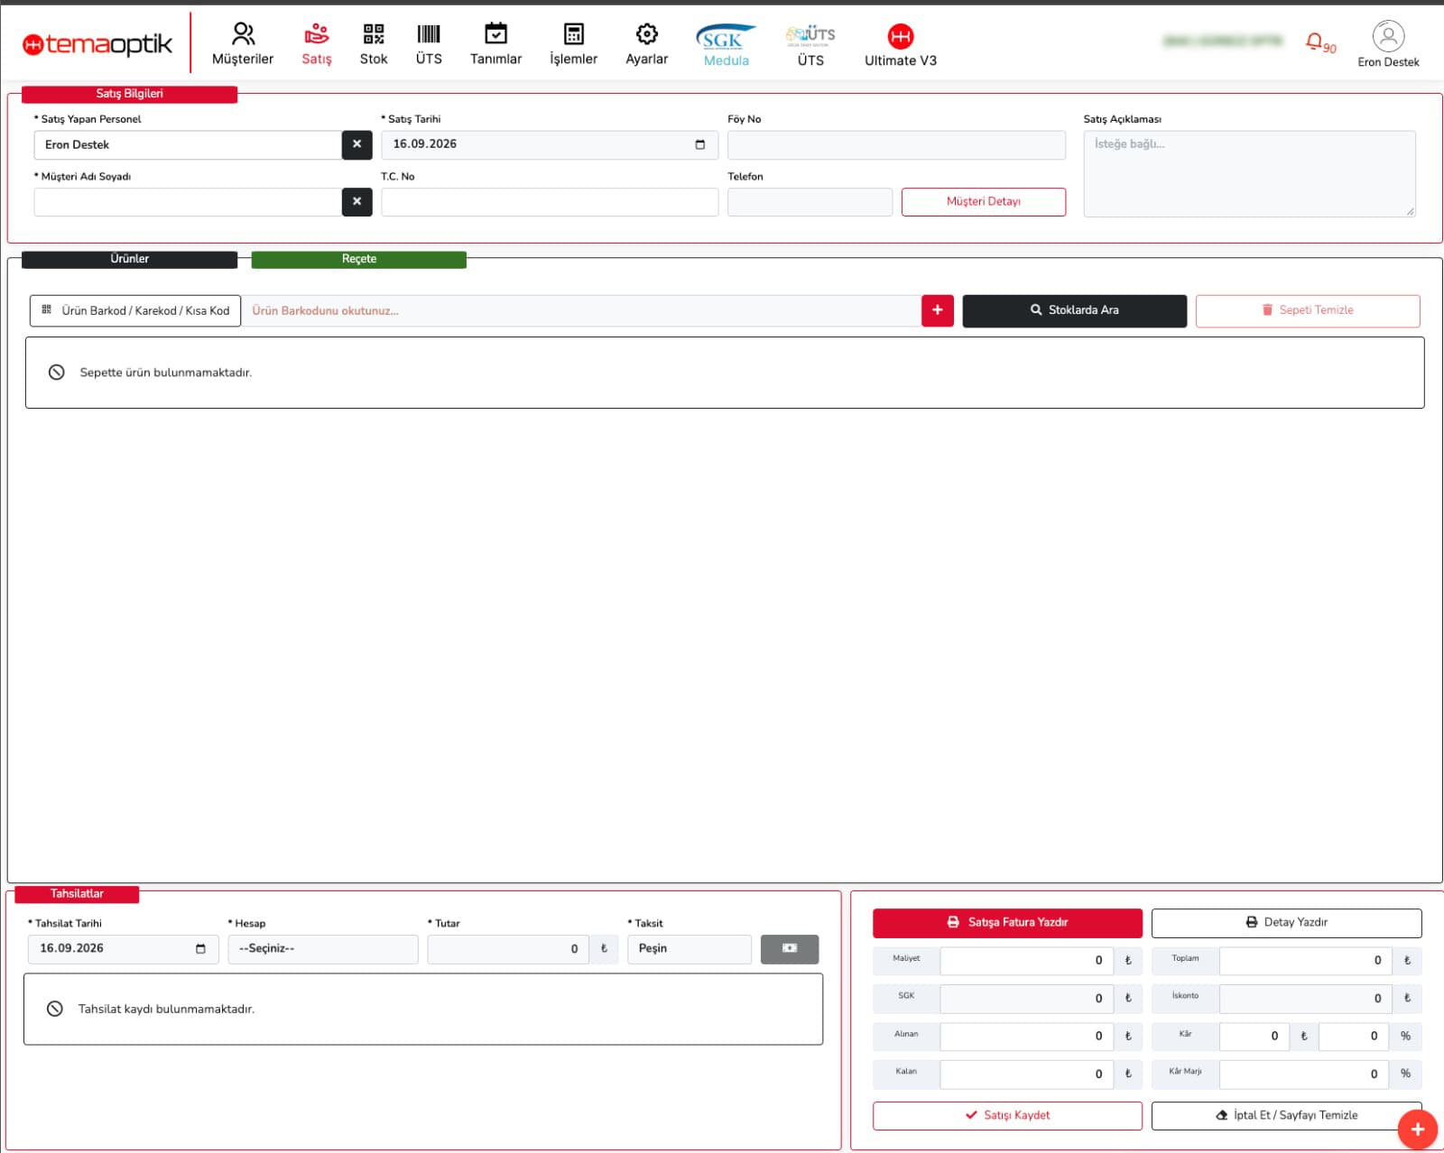Open Eron Destek user profile

point(1388,44)
